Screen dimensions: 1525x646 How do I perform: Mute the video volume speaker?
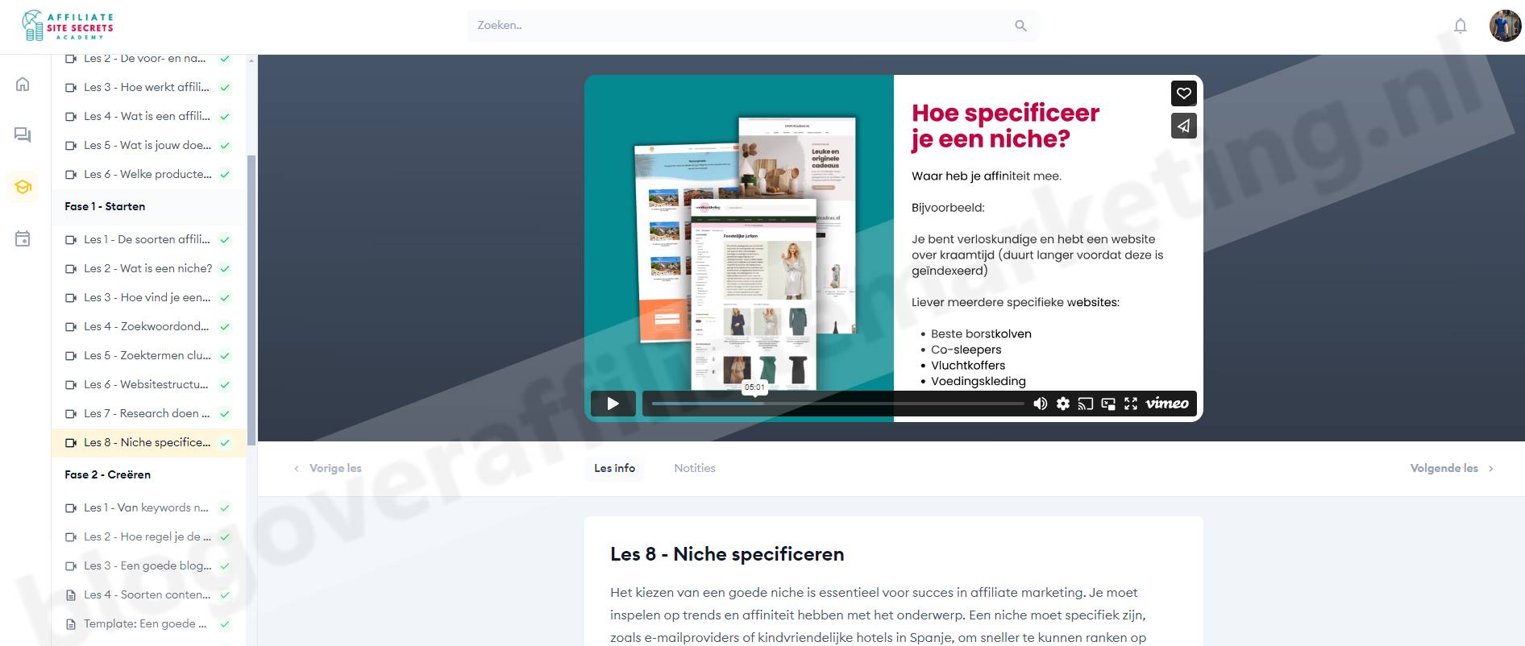[x=1040, y=404]
